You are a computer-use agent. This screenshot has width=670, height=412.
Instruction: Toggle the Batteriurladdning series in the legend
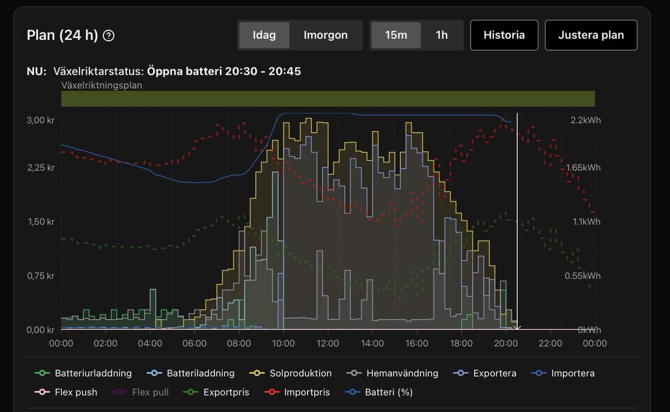tap(83, 373)
